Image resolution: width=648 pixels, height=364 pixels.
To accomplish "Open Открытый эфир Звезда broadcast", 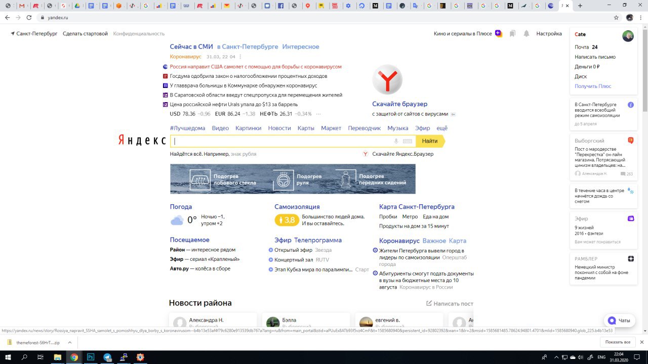I will pos(303,250).
